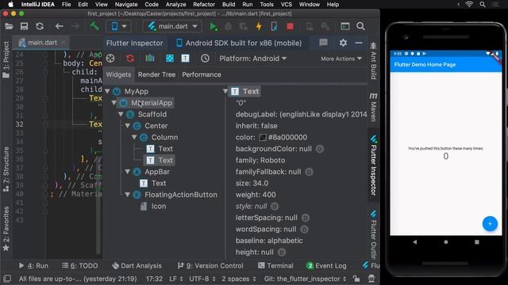Open the VCS menu

coord(286,5)
